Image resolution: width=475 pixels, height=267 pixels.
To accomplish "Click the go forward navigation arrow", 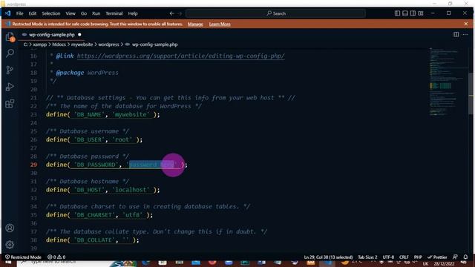I will 180,13.
